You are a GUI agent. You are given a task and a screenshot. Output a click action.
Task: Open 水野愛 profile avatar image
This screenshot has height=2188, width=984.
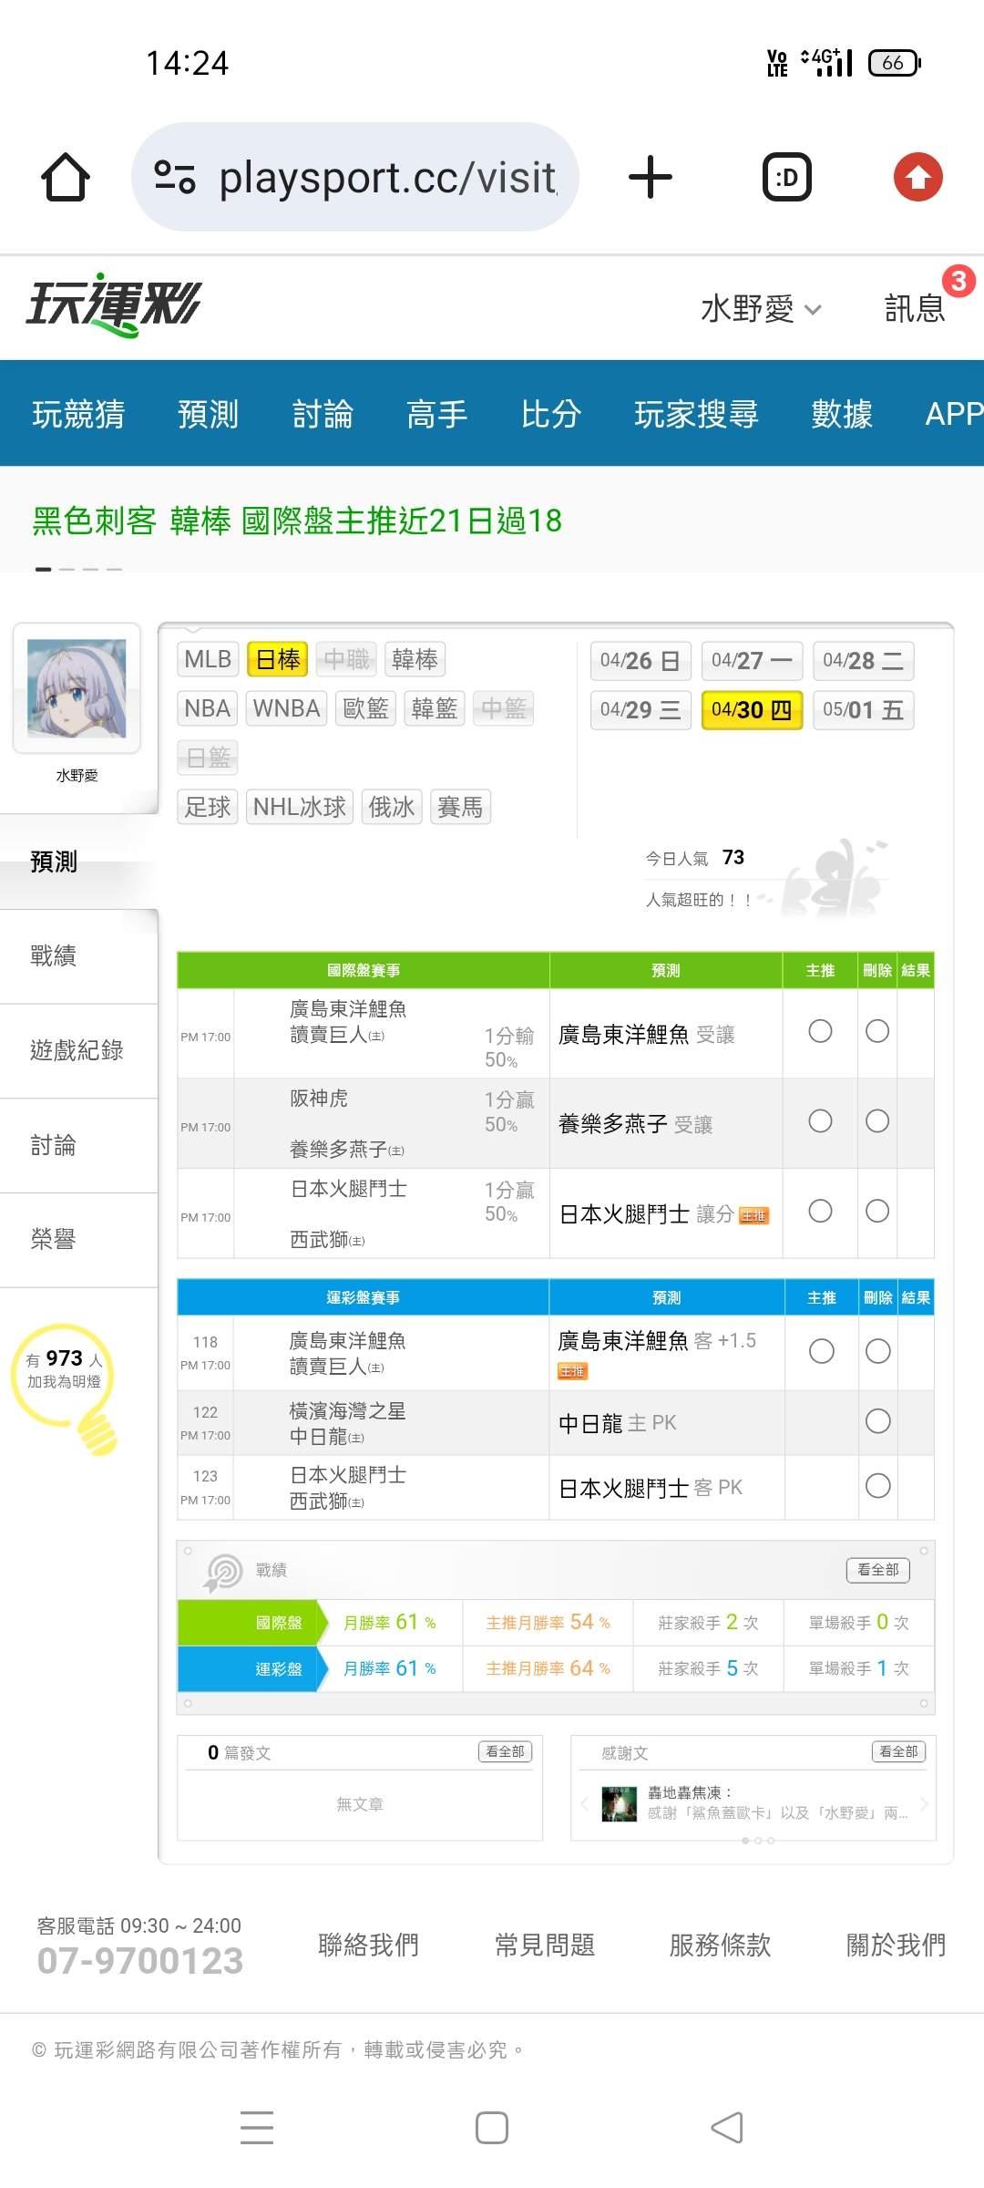77,688
